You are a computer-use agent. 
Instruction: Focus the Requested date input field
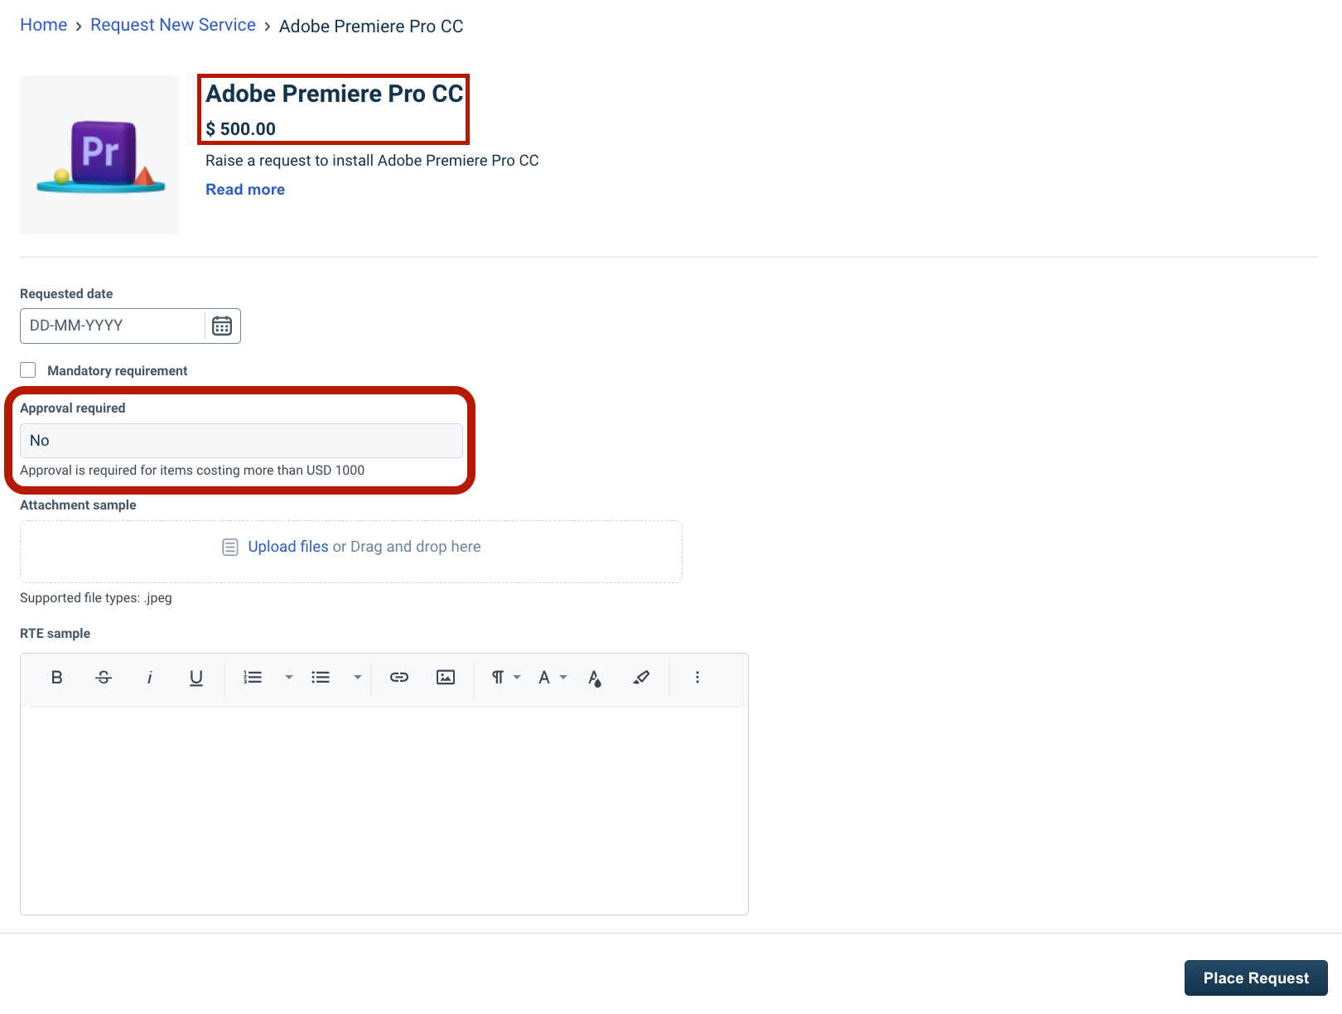pos(113,326)
